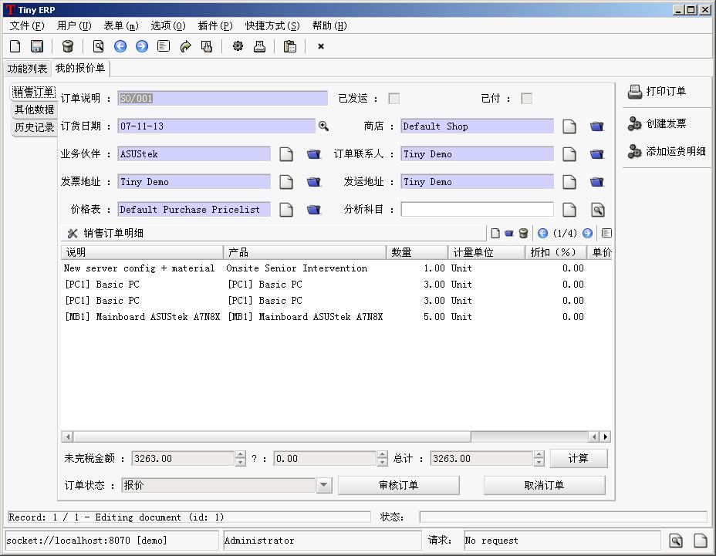Image resolution: width=716 pixels, height=556 pixels.
Task: Toggle the 已付 checkbox
Action: (x=527, y=99)
